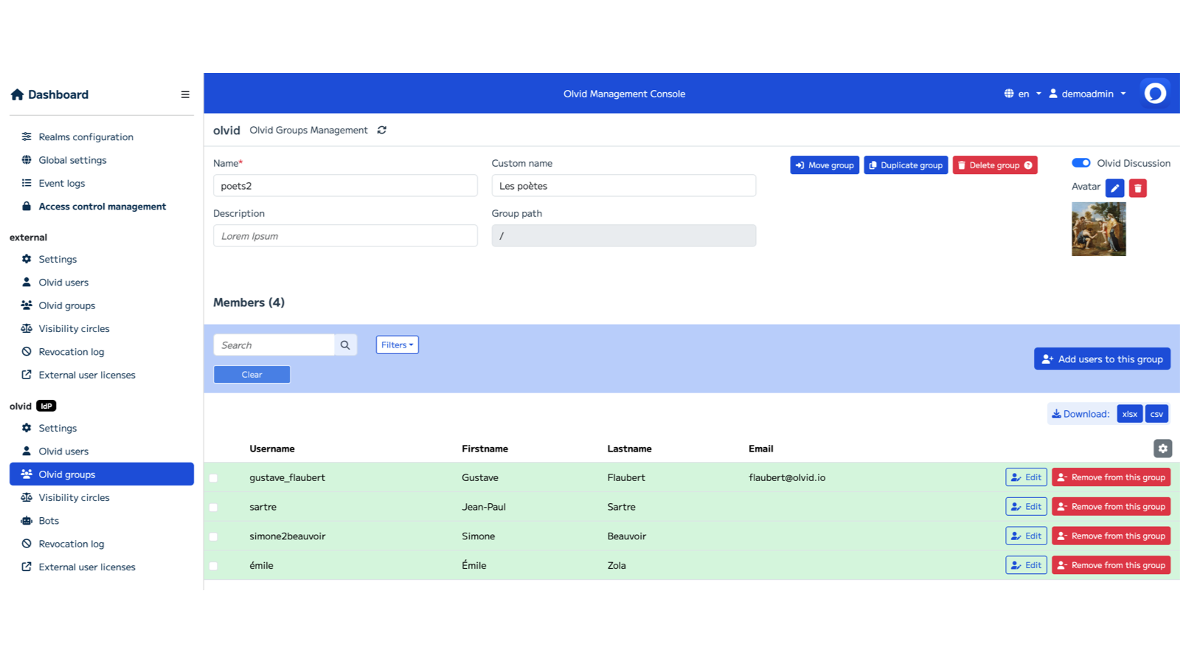Image resolution: width=1180 pixels, height=664 pixels.
Task: Open Access control management in the sidebar
Action: coord(102,206)
